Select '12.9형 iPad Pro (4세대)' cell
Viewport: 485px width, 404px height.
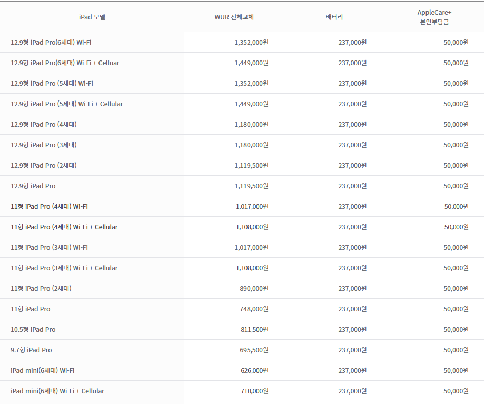click(x=44, y=125)
